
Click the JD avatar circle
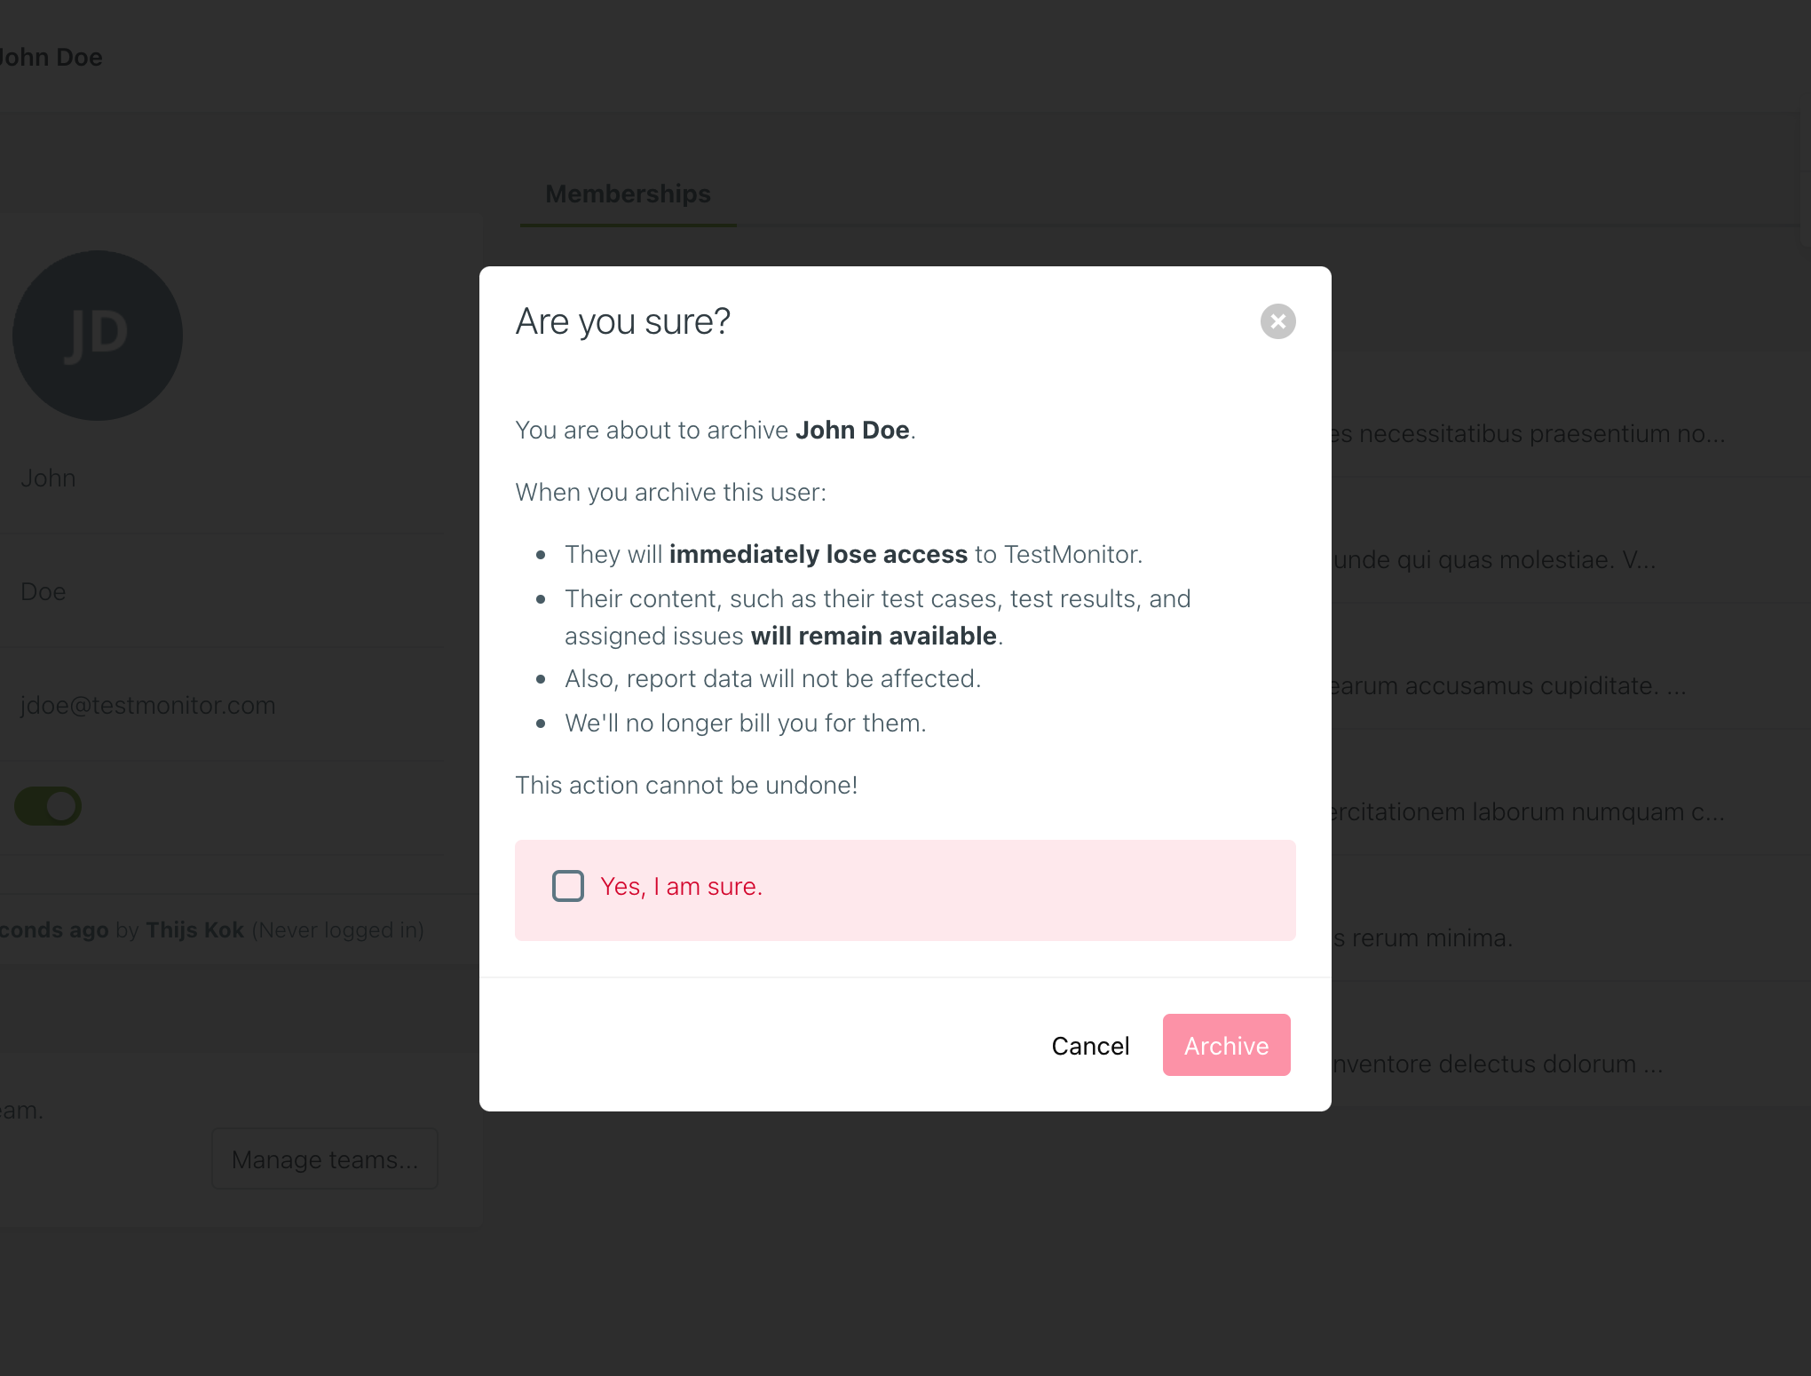click(98, 336)
